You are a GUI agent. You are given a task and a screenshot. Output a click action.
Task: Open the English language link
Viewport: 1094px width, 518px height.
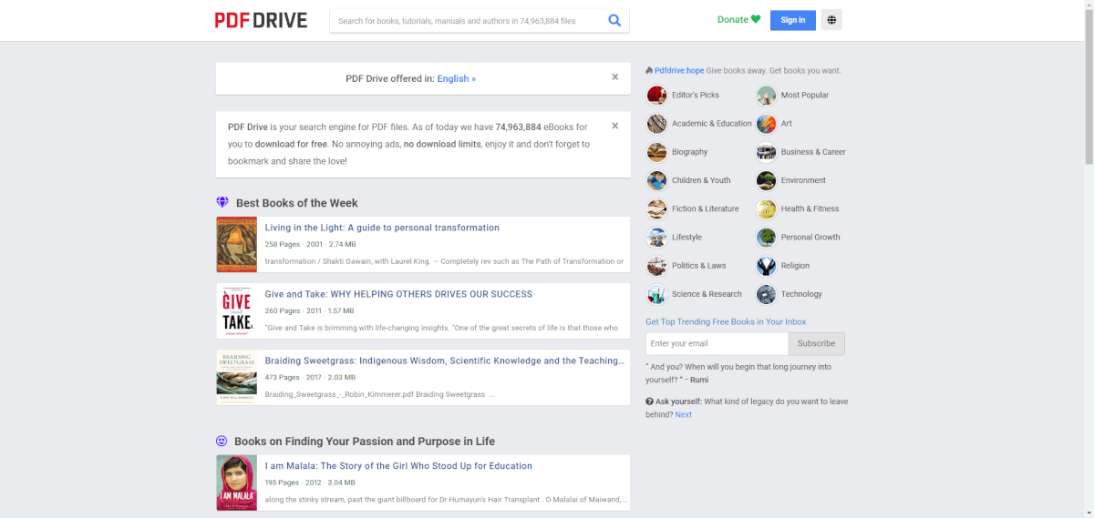tap(456, 79)
